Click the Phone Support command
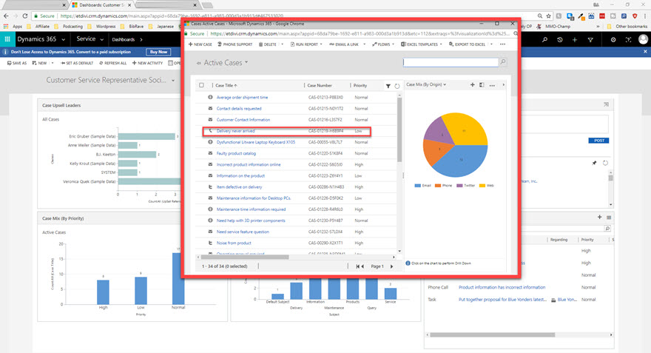The width and height of the screenshot is (651, 353). (235, 44)
